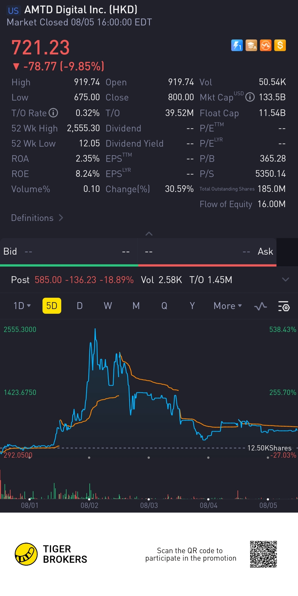Tap the Vol value 50.54K
The height and width of the screenshot is (596, 298).
(272, 82)
